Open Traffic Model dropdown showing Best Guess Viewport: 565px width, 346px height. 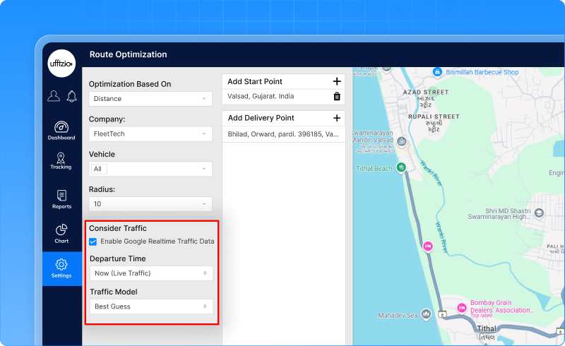151,306
